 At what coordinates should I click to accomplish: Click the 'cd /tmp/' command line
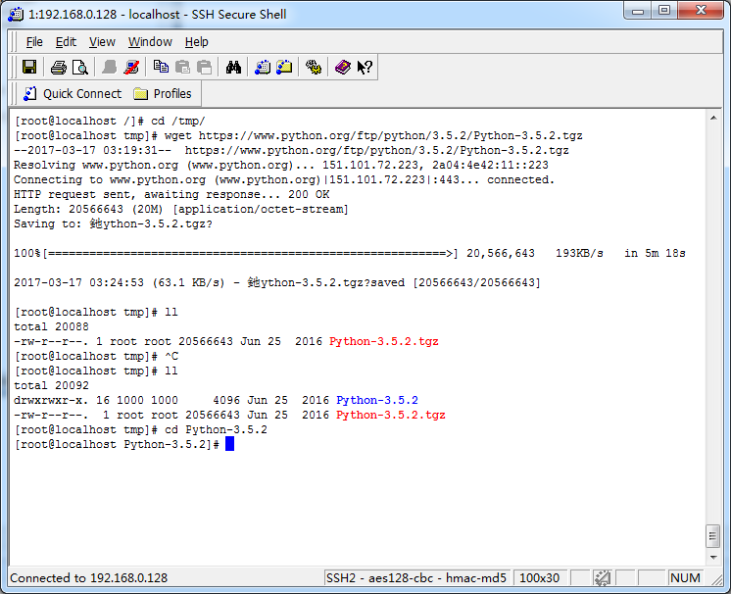pyautogui.click(x=110, y=122)
